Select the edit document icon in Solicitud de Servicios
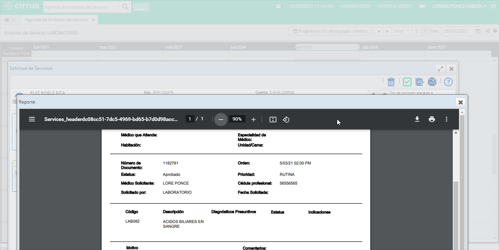Screen dimensions: 499x250 click(x=419, y=82)
